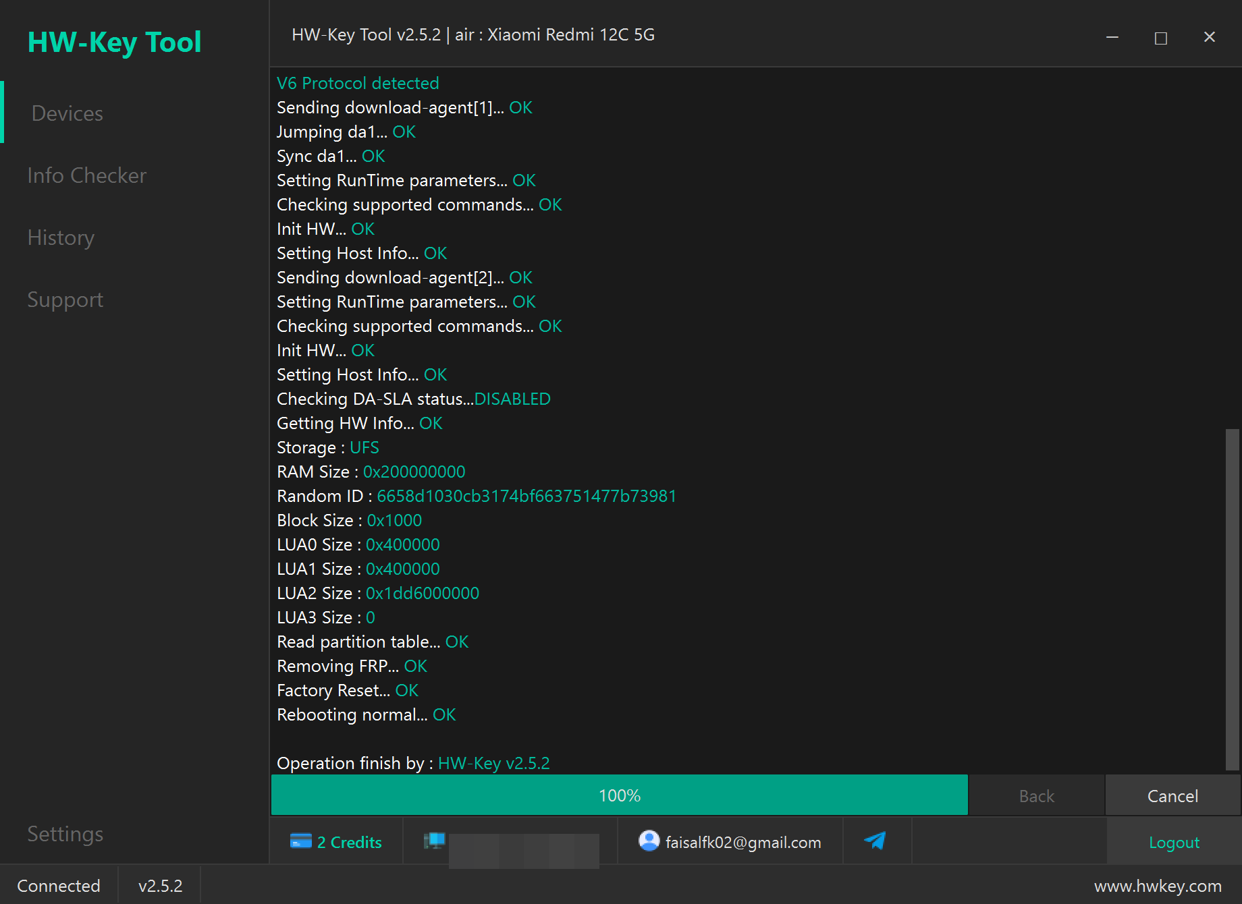
Task: Click the user avatar icon beside email
Action: [x=649, y=841]
